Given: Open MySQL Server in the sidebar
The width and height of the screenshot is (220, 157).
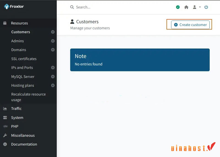Looking at the screenshot, I should pos(23,77).
